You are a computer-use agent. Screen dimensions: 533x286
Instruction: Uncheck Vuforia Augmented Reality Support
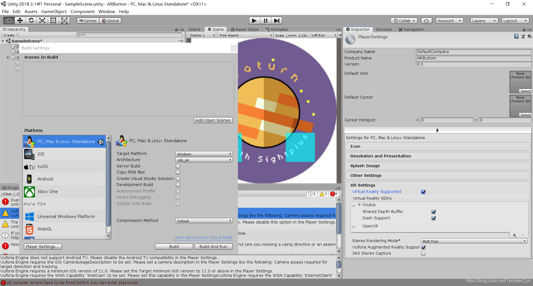(x=423, y=247)
